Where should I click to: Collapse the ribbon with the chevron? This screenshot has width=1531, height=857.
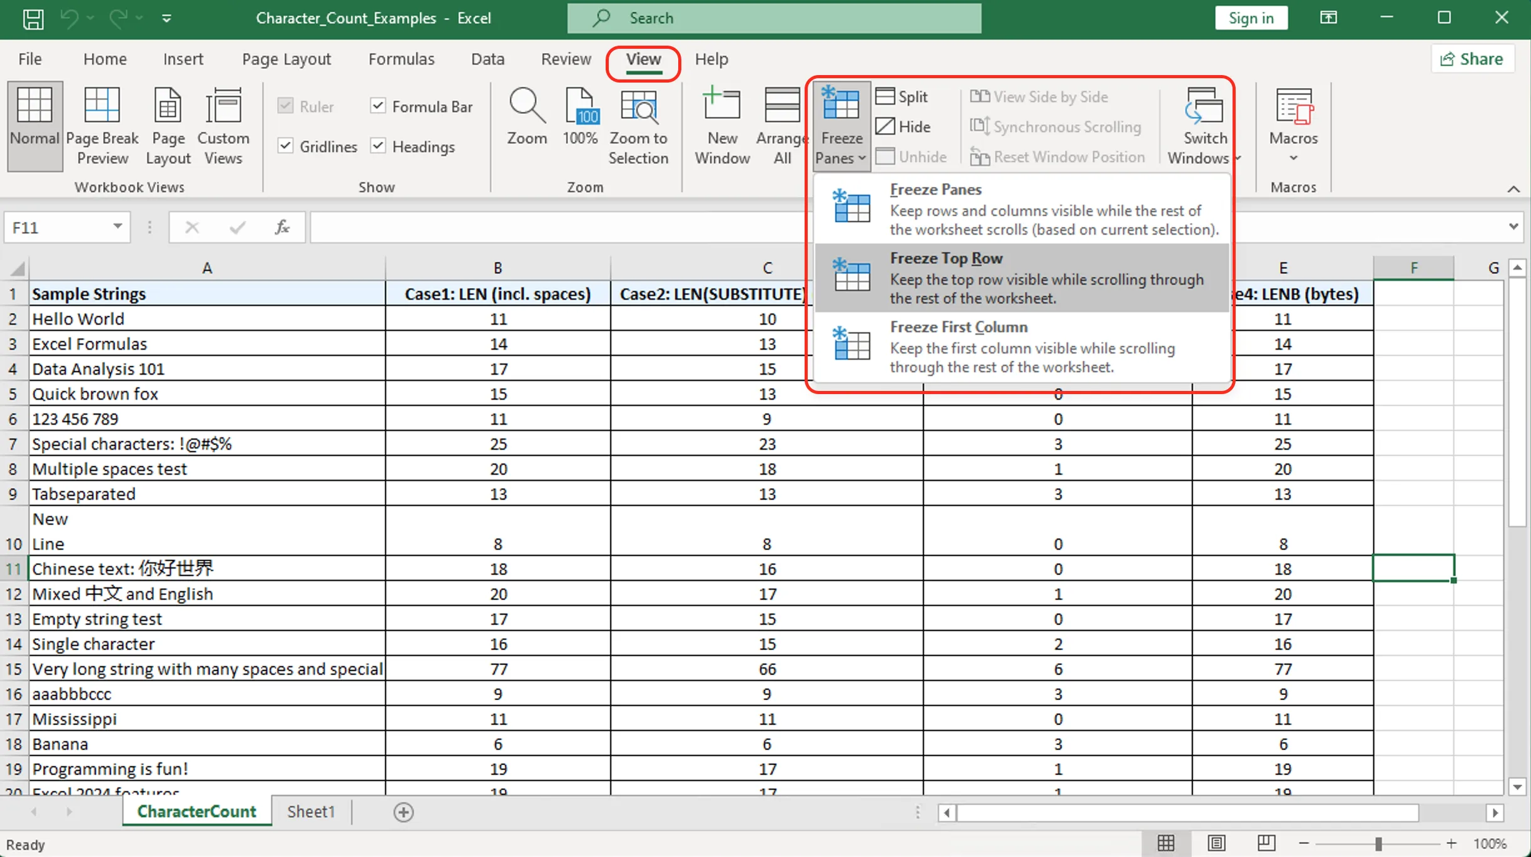(1513, 189)
